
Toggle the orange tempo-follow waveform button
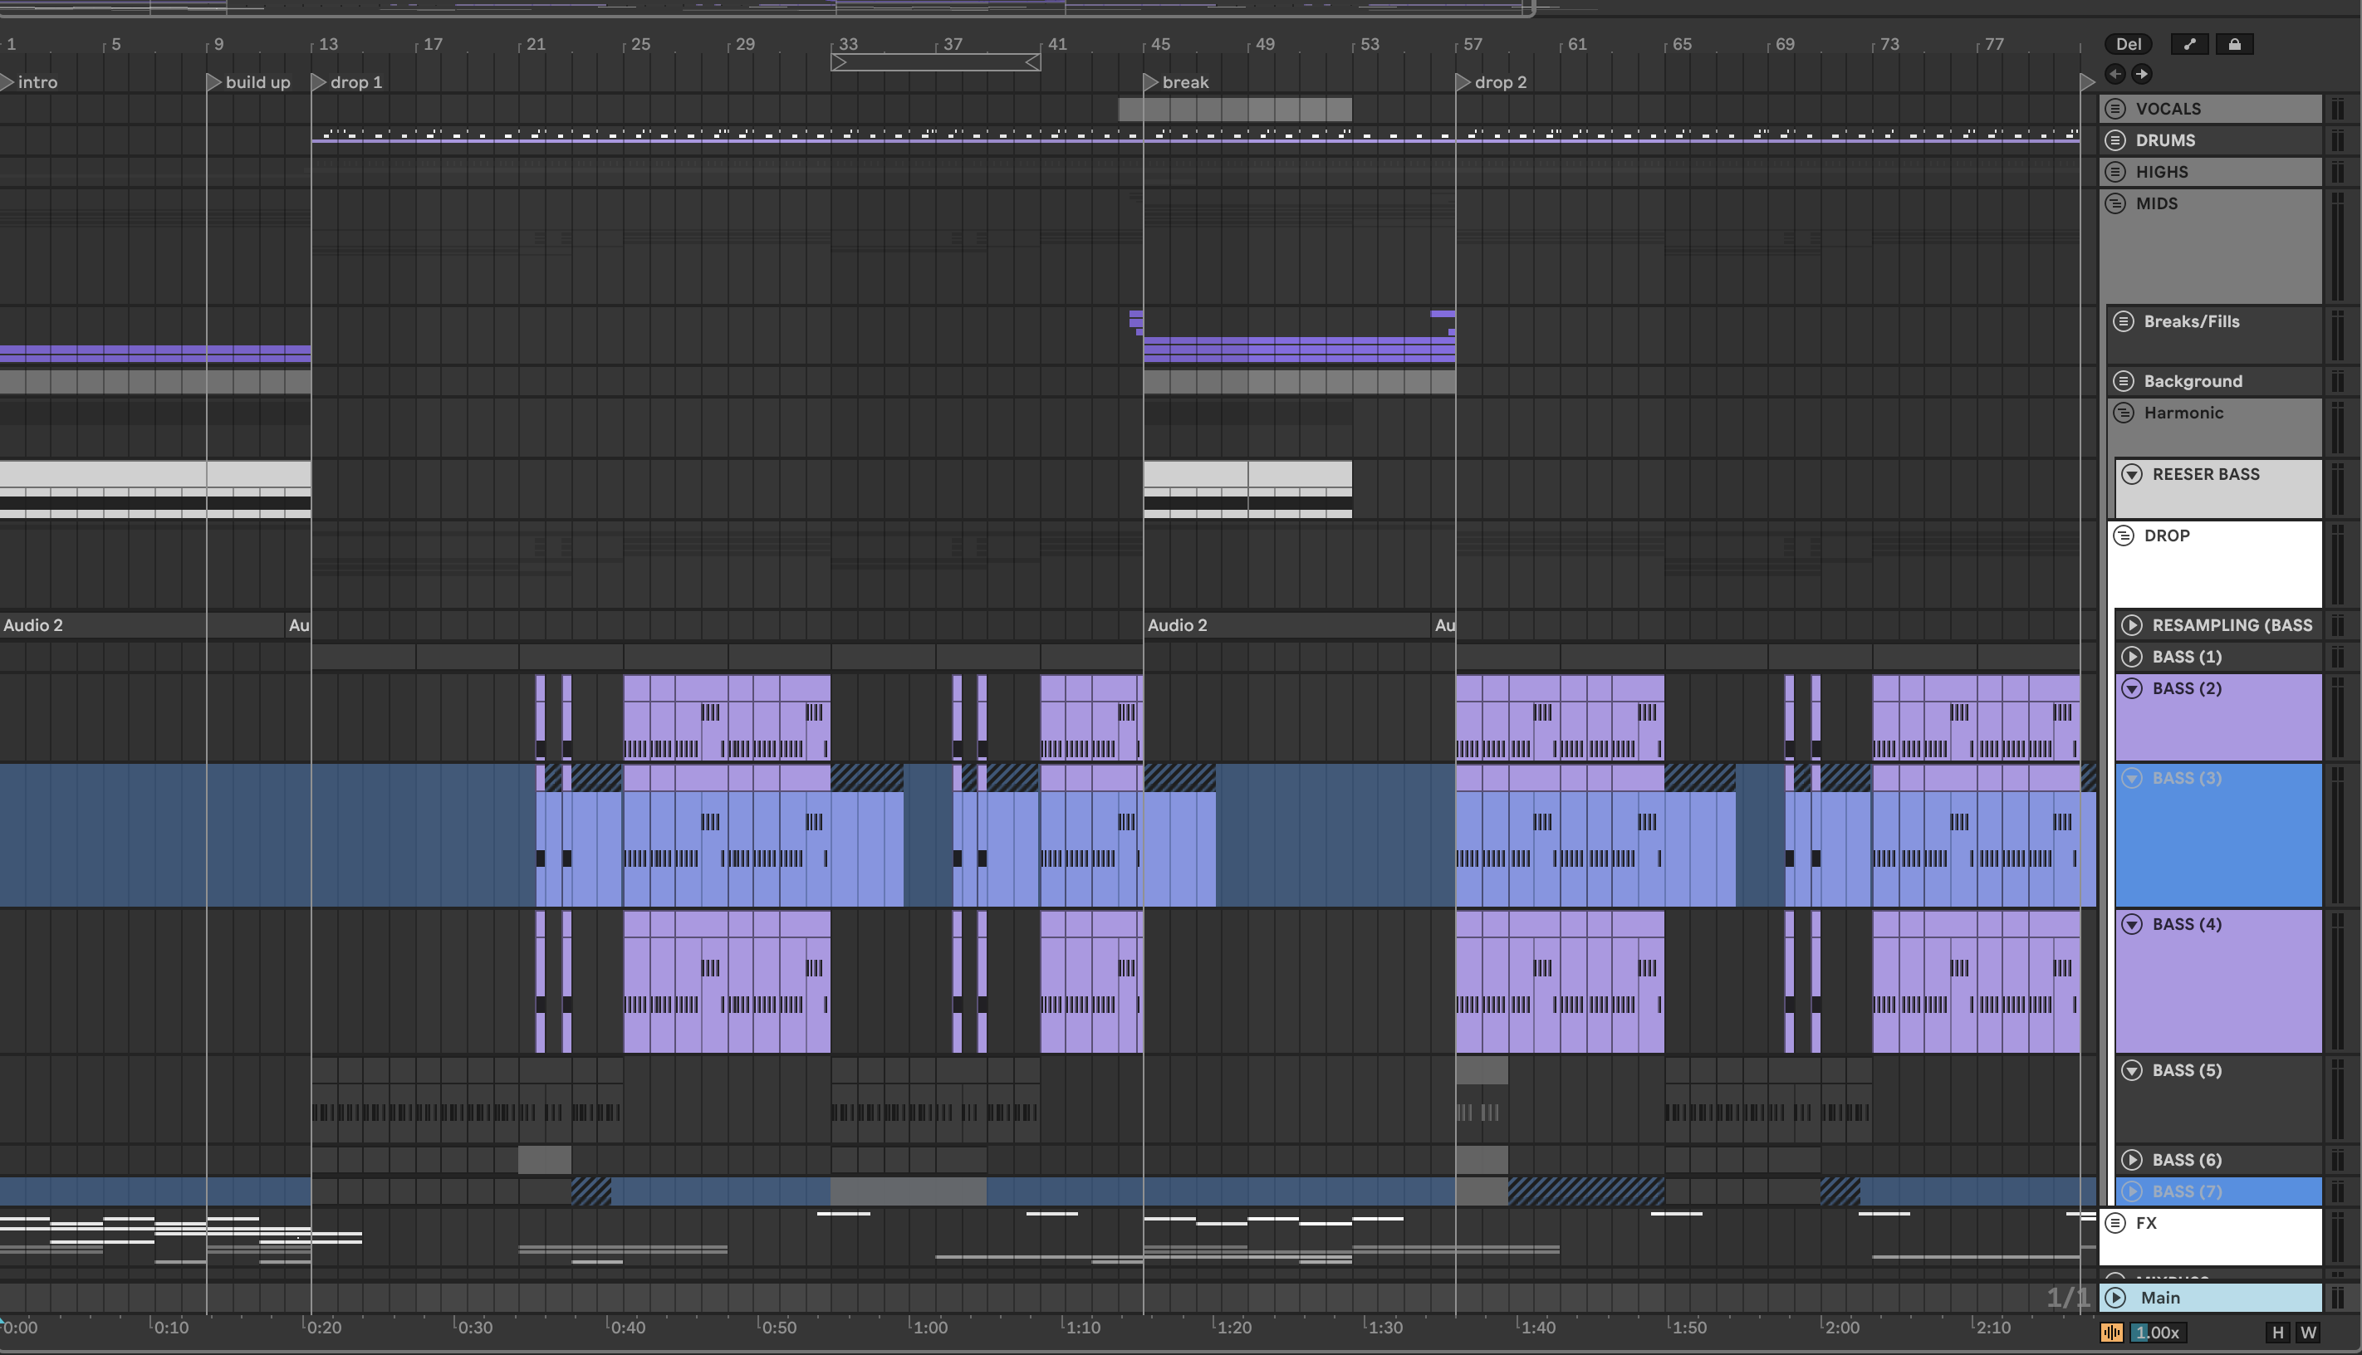[x=2112, y=1333]
